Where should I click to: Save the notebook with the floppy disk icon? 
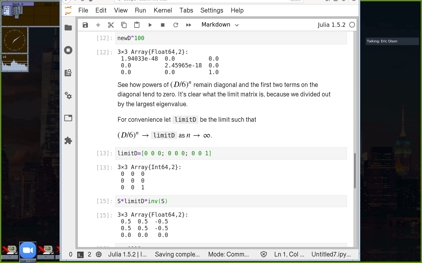tap(85, 25)
